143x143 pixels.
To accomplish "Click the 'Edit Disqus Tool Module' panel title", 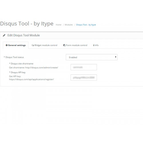I will [x=24, y=35].
